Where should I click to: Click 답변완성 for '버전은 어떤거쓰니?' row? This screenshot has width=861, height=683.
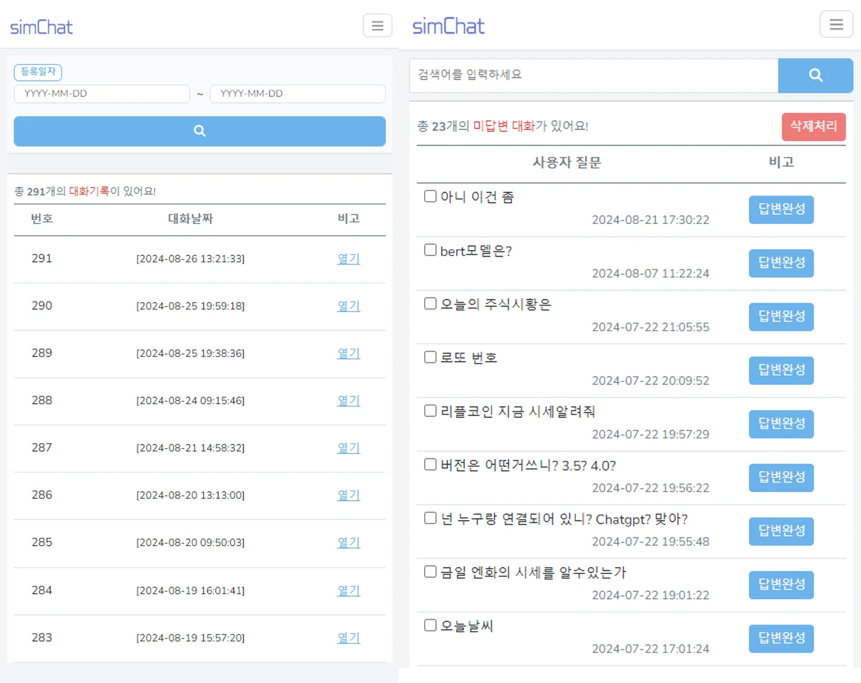781,478
